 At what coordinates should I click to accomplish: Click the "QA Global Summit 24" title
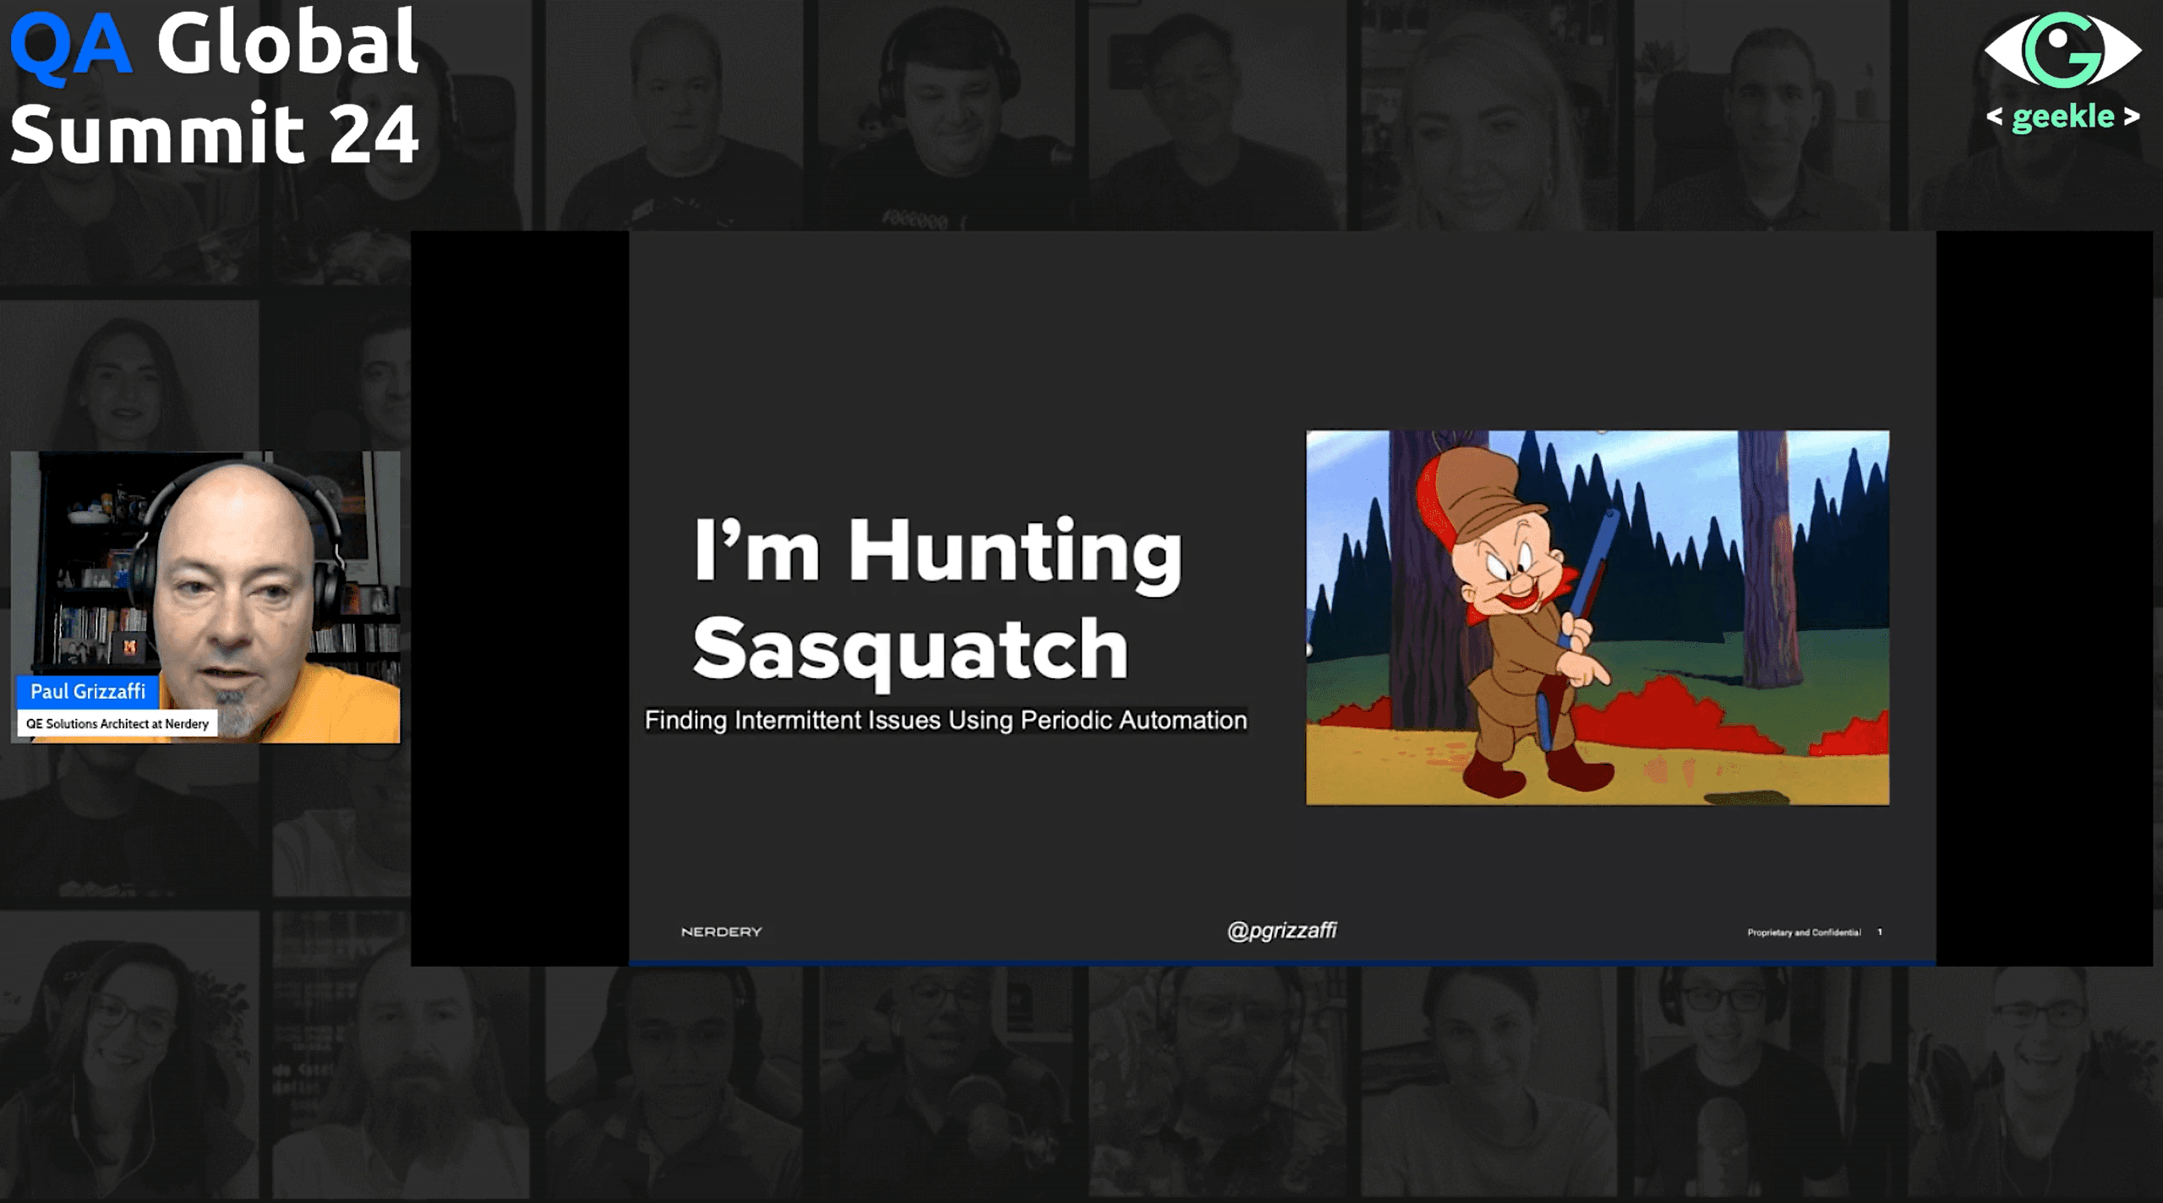pos(215,86)
